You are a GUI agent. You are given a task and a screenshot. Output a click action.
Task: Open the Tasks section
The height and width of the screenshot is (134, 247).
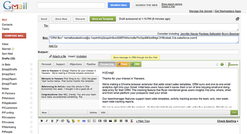[x=5, y=29]
